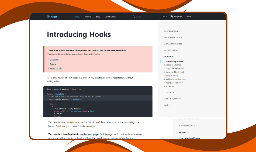Viewport: 256px width, 152px height.
Task: Open '5. Rules of Hooks' page
Action: (171, 76)
